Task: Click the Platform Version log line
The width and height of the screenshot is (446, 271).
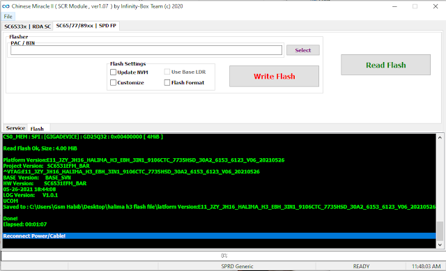Action: pyautogui.click(x=144, y=160)
